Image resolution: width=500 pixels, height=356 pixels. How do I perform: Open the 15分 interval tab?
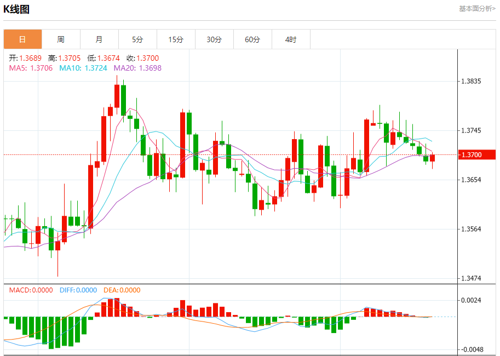point(176,39)
